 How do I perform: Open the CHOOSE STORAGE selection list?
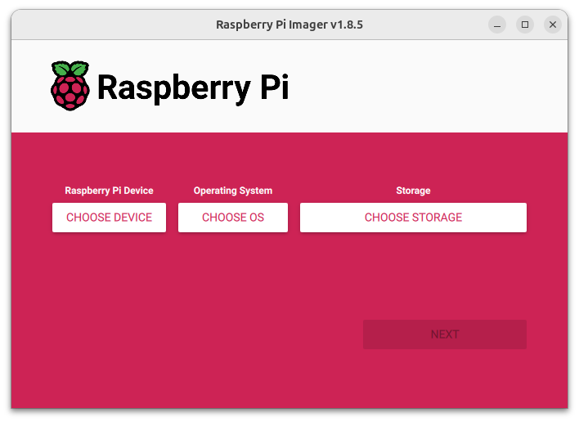click(413, 218)
